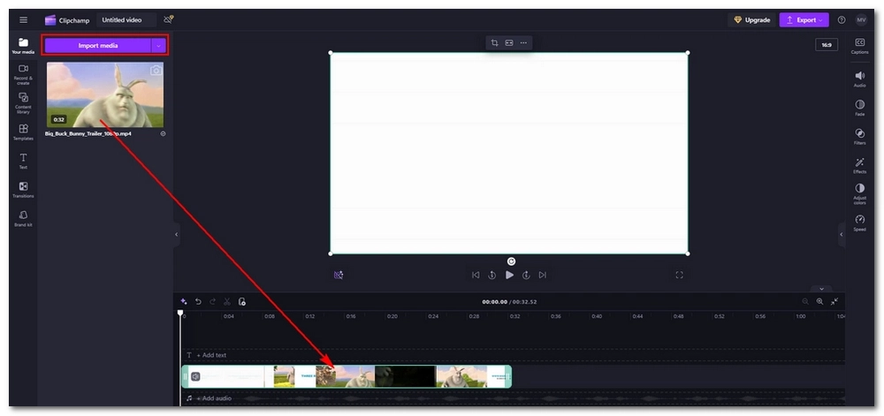Click the Upgrade button

click(752, 20)
